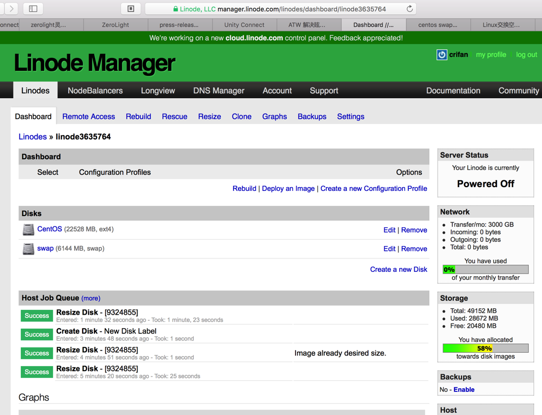Open the Graphs sub-tab

click(274, 116)
